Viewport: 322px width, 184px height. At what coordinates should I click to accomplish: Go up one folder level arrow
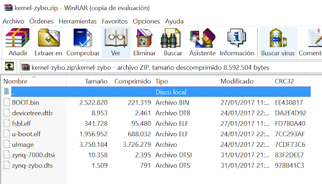(9, 66)
